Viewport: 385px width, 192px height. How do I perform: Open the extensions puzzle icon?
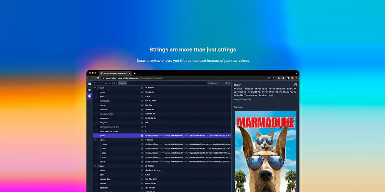[283, 78]
